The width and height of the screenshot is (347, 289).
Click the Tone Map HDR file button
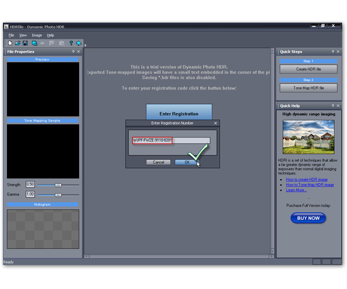(x=308, y=88)
